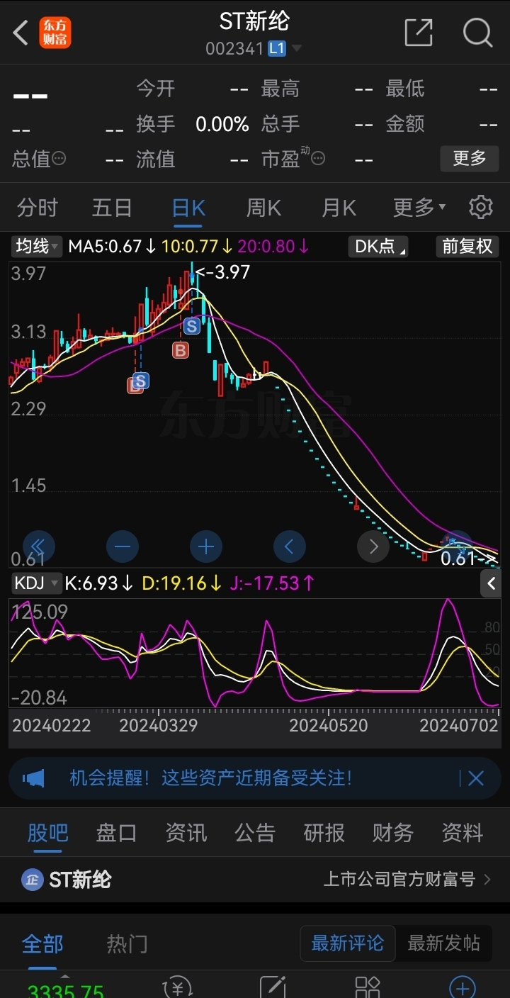Sort by 最新发帖
The height and width of the screenshot is (998, 510).
point(443,943)
